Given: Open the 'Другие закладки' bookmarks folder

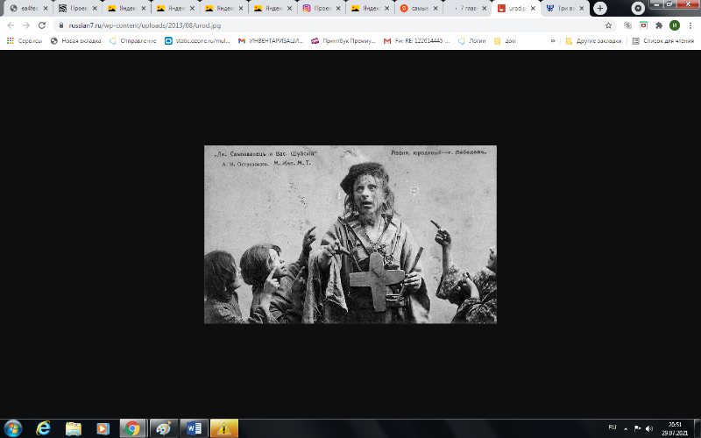Looking at the screenshot, I should coord(593,40).
